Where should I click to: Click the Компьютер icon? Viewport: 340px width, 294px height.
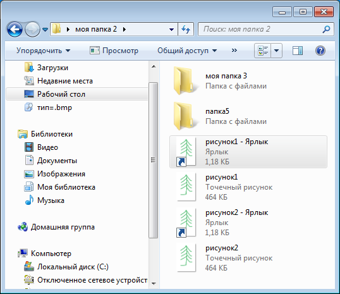(x=23, y=253)
